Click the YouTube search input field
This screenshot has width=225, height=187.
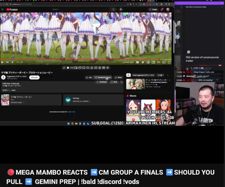tap(80, 9)
